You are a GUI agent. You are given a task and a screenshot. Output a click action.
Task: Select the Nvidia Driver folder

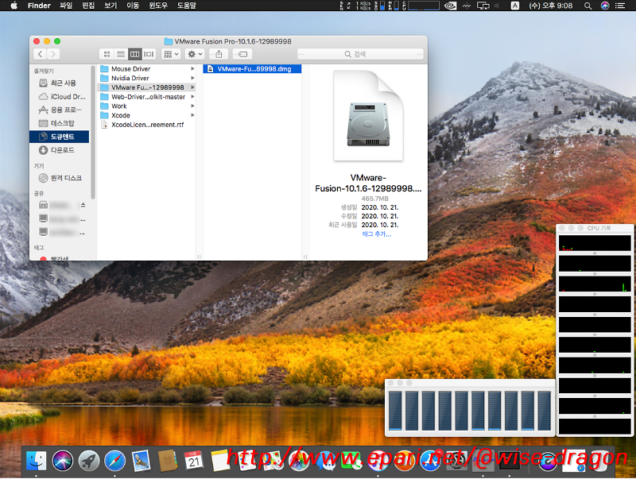(x=146, y=78)
